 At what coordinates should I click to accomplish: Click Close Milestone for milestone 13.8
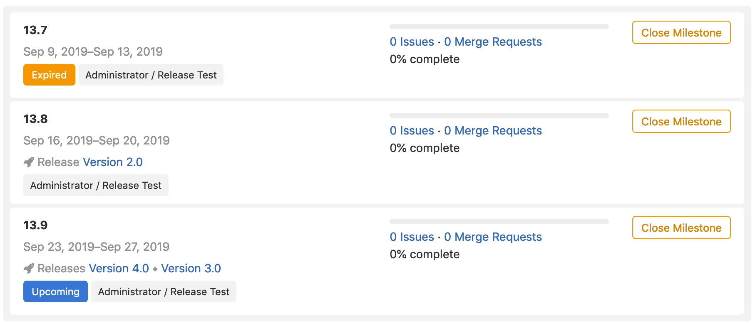(x=681, y=121)
